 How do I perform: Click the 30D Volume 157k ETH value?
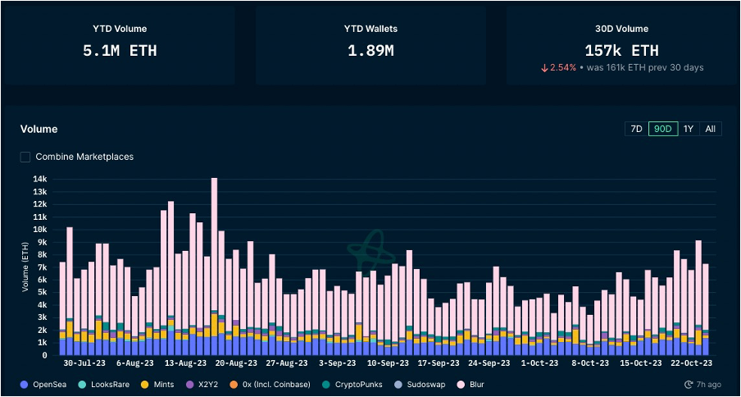[621, 50]
